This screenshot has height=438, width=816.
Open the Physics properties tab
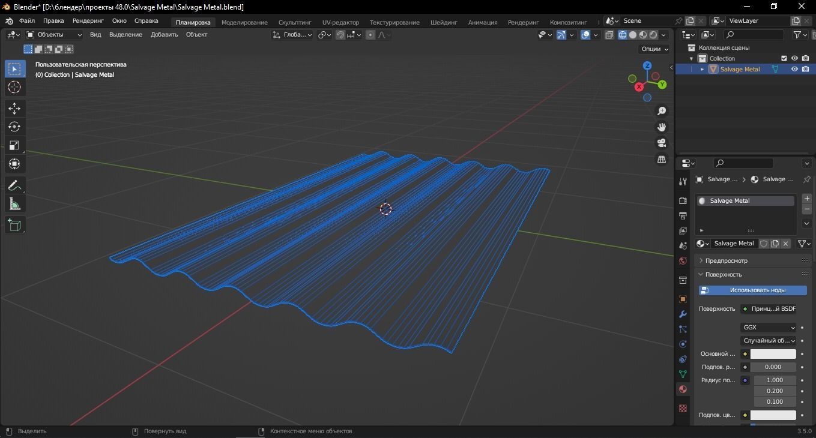tap(683, 344)
